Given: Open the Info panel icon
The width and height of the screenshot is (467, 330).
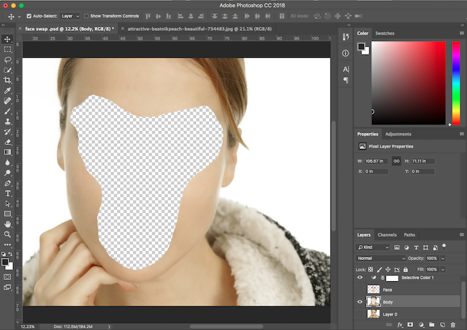Looking at the screenshot, I should click(345, 53).
